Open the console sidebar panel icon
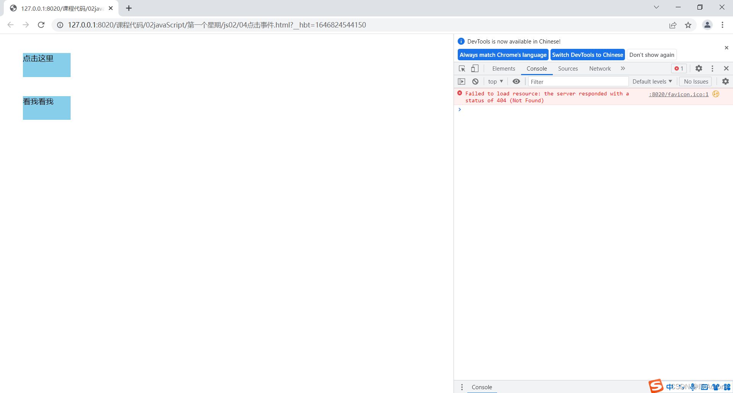The height and width of the screenshot is (393, 733). tap(462, 81)
